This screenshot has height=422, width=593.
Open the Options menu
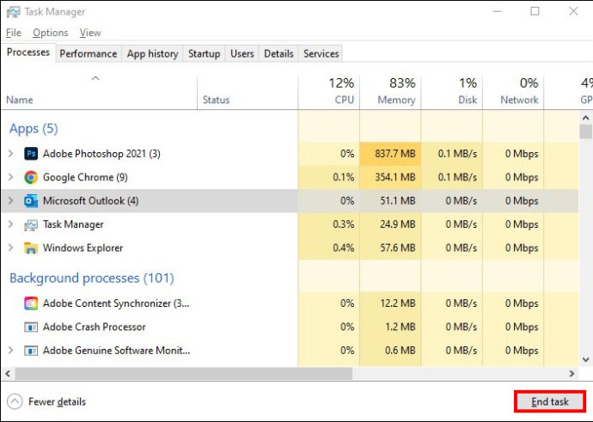(51, 33)
